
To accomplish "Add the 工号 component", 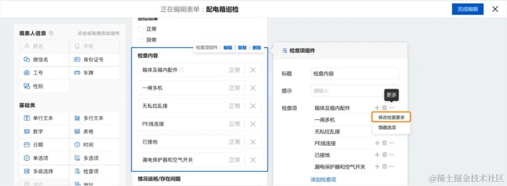I will pos(44,73).
